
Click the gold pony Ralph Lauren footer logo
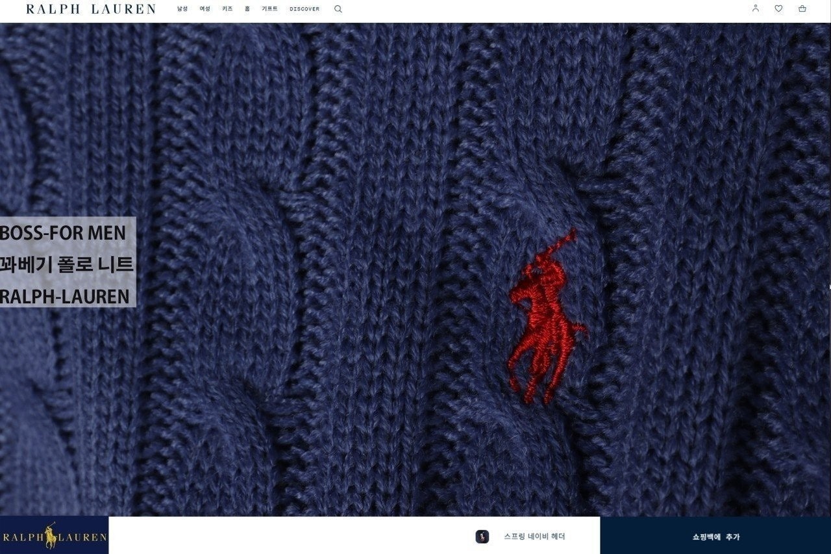pos(54,536)
